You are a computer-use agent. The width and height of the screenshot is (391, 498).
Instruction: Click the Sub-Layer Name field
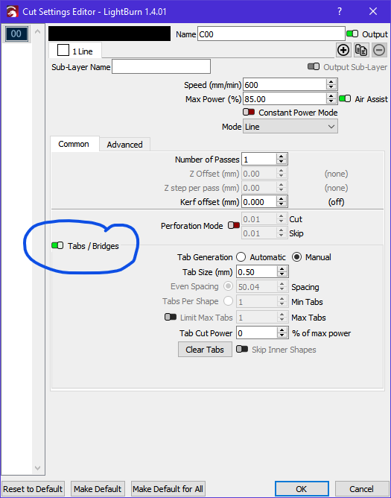point(161,66)
